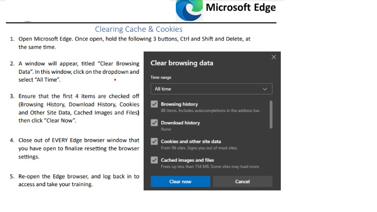Open the Time range dropdown

point(211,89)
